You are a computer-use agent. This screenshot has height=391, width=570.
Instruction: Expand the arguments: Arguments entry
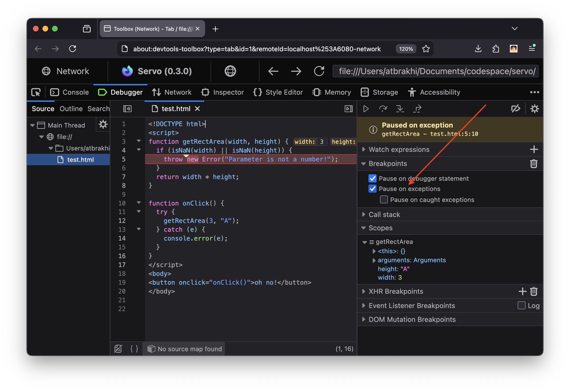click(x=374, y=260)
